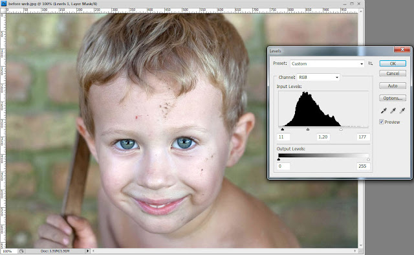
Task: Open the Options... button
Action: (x=393, y=98)
